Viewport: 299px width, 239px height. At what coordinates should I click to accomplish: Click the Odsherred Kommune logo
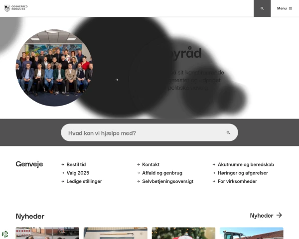pos(16,8)
